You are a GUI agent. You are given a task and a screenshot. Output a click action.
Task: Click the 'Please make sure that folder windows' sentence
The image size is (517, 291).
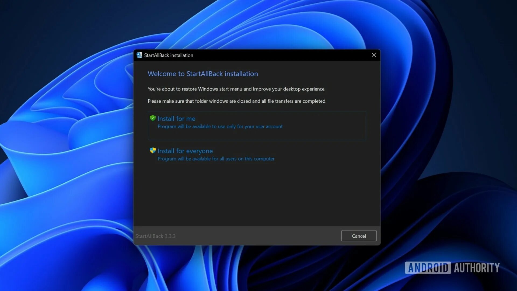(237, 101)
